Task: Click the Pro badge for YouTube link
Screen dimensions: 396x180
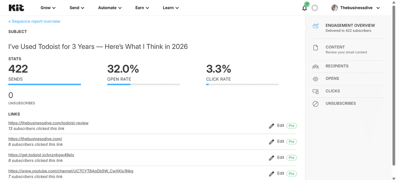Action: (292, 174)
